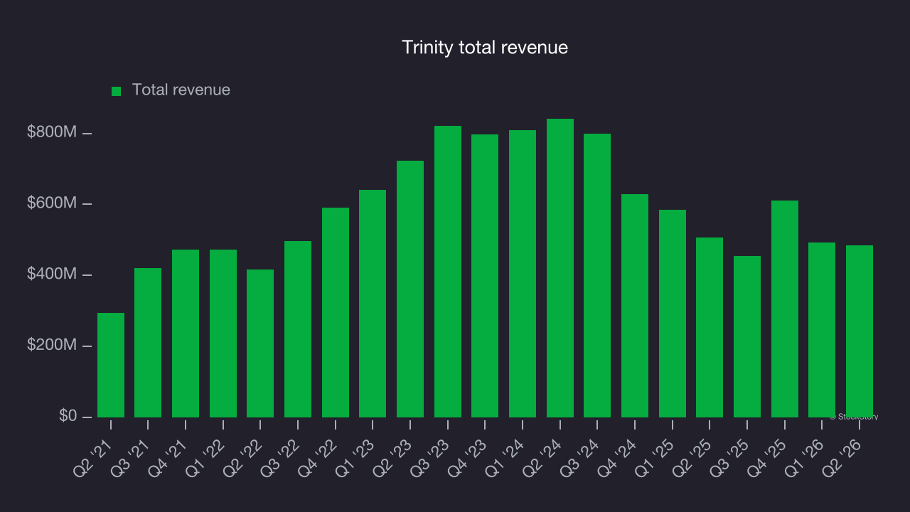
Task: Select the bar for Q2 '22
Action: coord(260,343)
